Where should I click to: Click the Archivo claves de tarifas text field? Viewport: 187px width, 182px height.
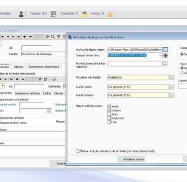coord(135,64)
